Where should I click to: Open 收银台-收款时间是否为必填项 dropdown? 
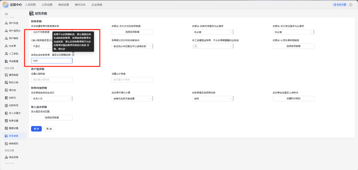213,32
